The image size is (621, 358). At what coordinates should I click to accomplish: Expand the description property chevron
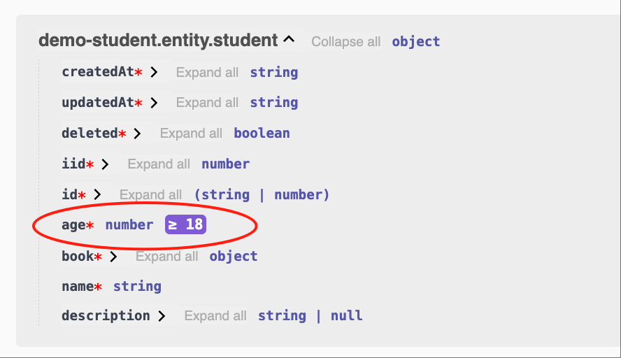[162, 316]
